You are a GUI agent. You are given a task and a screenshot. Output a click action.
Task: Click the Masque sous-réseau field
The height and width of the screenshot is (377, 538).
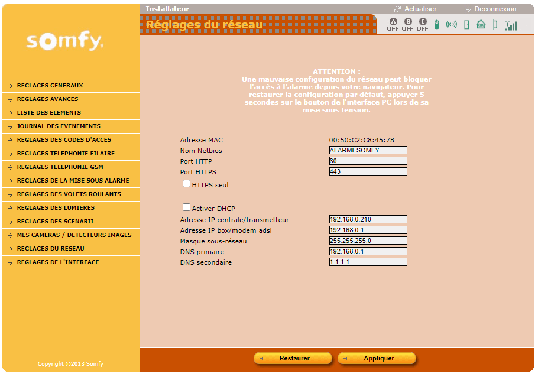click(x=368, y=241)
